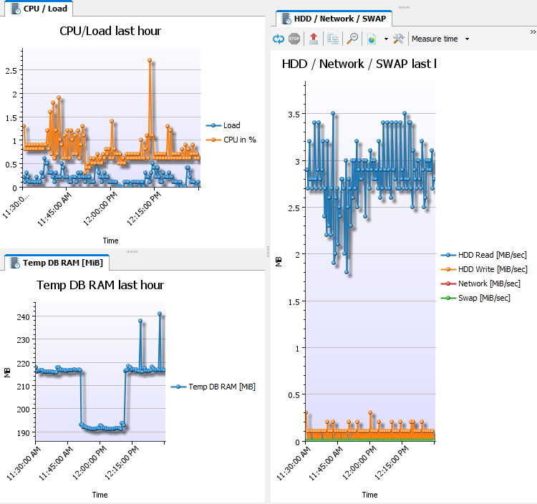This screenshot has width=537, height=504.
Task: Click the refresh icon in HDD toolbar
Action: 279,39
